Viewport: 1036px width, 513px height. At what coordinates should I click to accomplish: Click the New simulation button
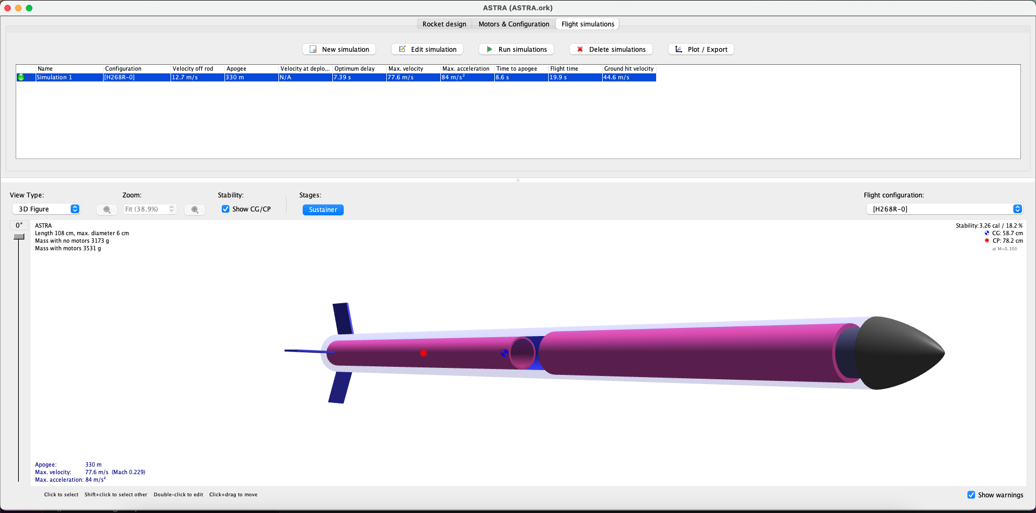tap(339, 49)
